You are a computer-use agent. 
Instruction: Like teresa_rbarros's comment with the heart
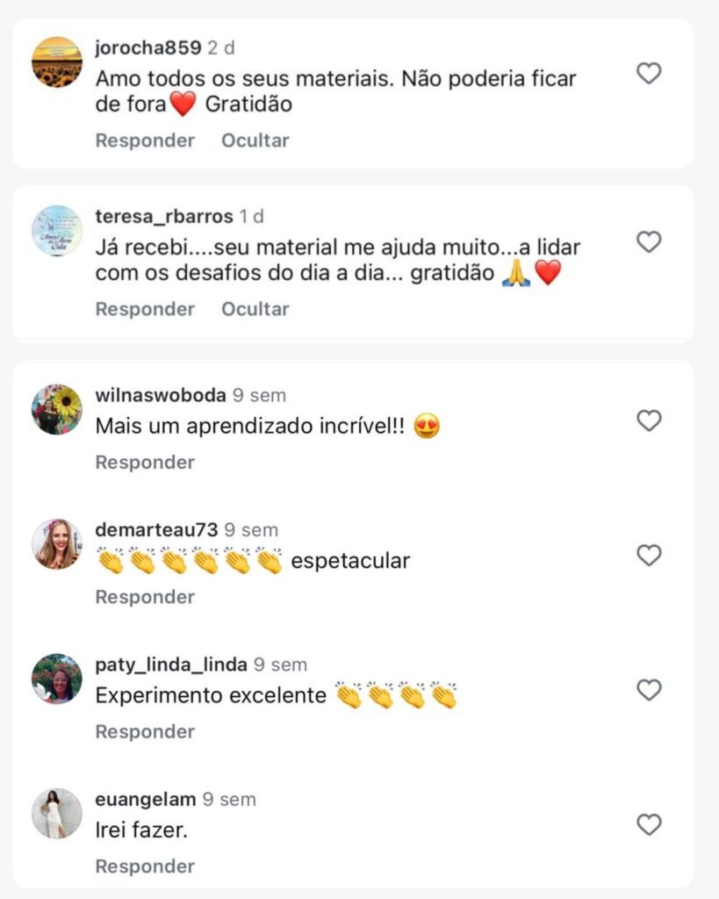click(649, 242)
